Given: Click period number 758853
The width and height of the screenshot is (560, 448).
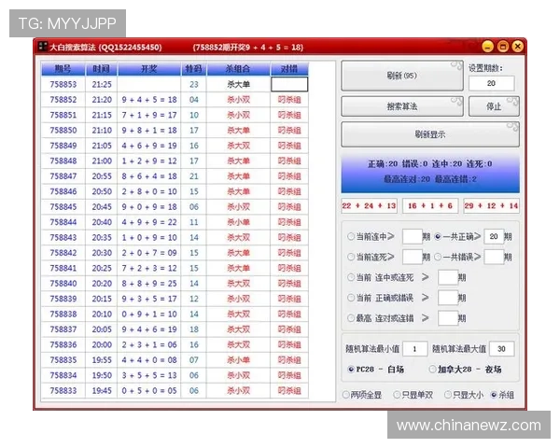Looking at the screenshot, I should tap(63, 84).
